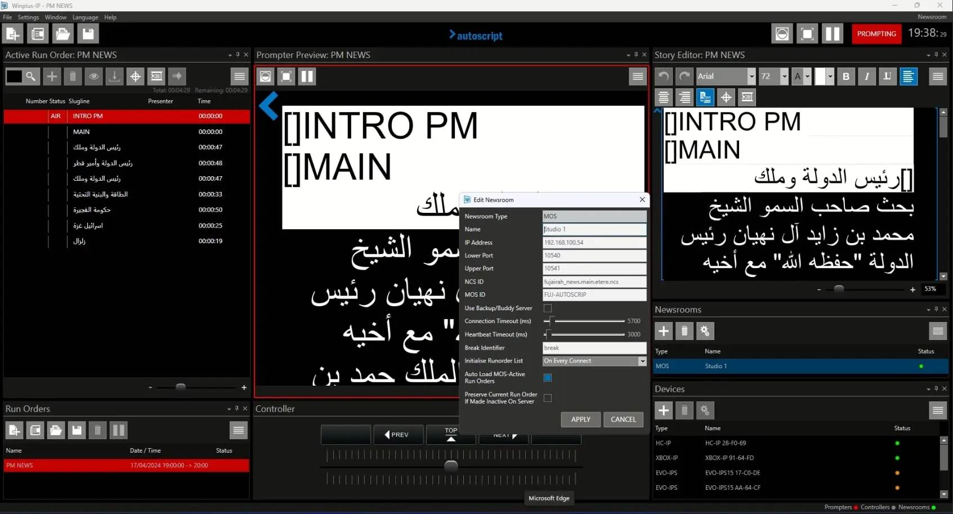
Task: Open the Initialise Runorder List dropdown
Action: point(642,361)
